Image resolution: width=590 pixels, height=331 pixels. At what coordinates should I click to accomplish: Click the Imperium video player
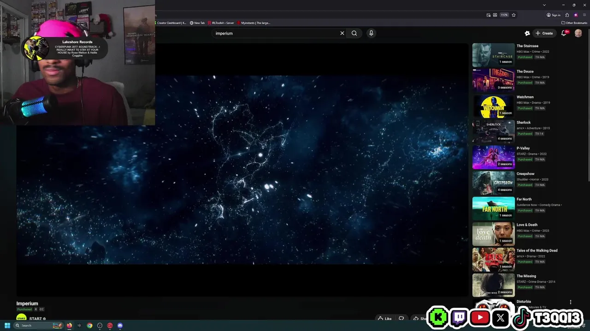pos(242,170)
